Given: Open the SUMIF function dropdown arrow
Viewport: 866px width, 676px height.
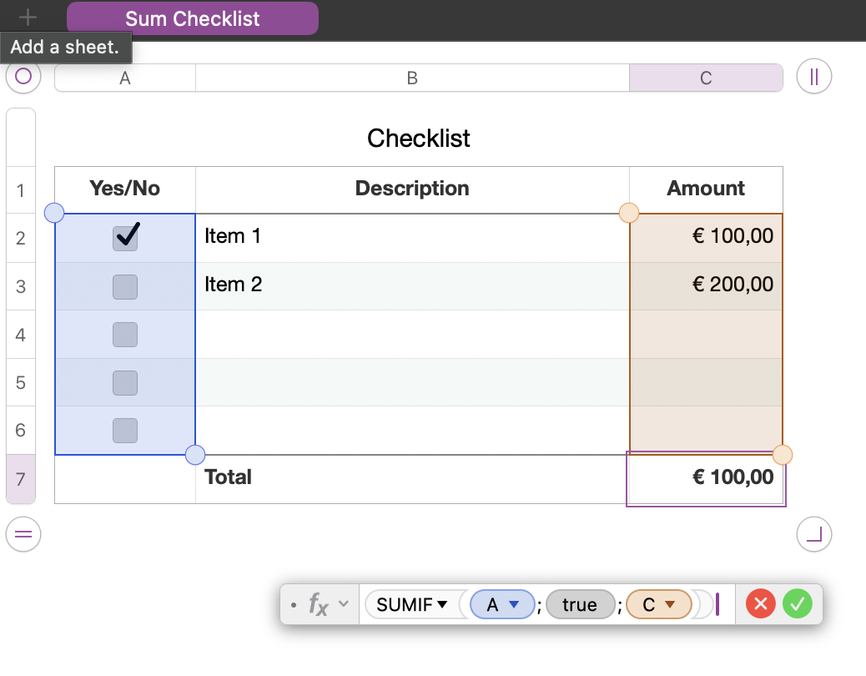Looking at the screenshot, I should [x=442, y=604].
